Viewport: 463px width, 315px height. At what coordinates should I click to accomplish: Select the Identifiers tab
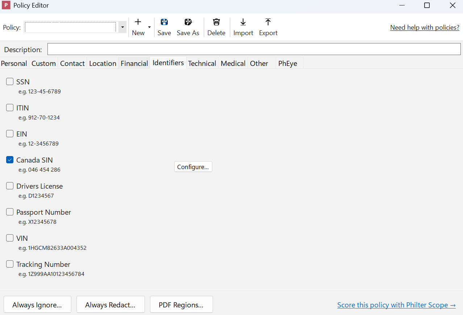[x=168, y=63]
